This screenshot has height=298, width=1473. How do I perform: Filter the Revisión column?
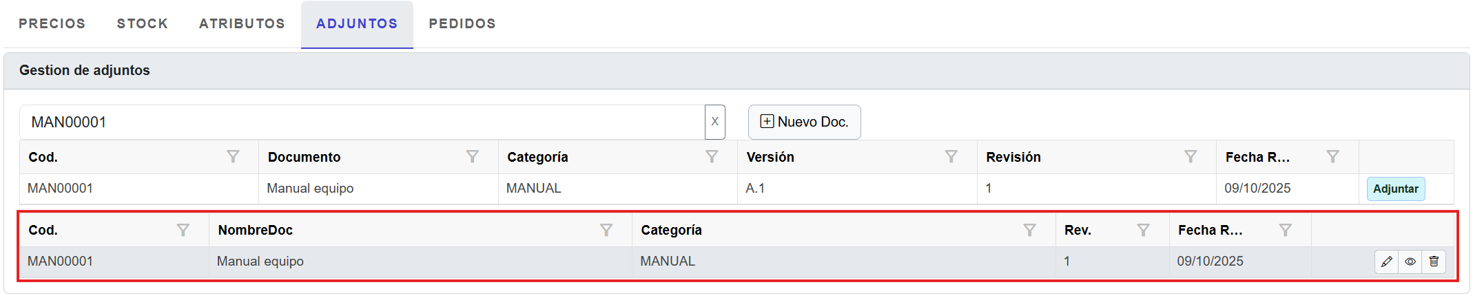pos(1190,157)
